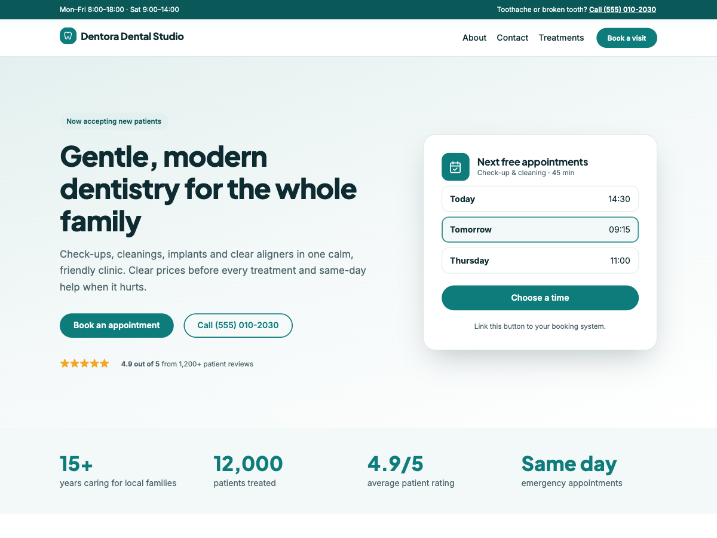Click the five-star rating icons
The height and width of the screenshot is (538, 717).
point(85,363)
